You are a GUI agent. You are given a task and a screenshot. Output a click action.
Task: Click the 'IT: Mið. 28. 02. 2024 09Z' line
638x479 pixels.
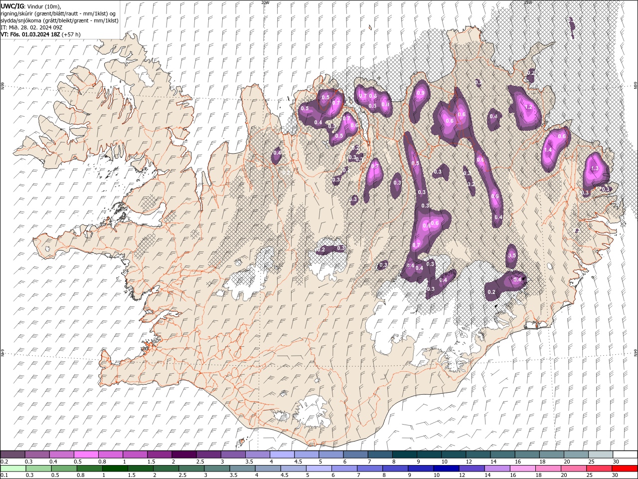(x=32, y=27)
